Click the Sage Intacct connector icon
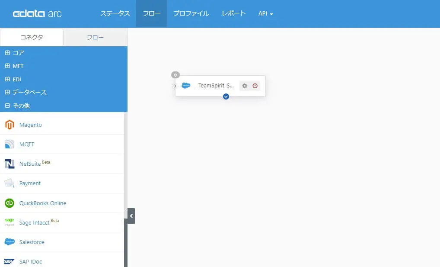Image resolution: width=440 pixels, height=267 pixels. click(10, 222)
